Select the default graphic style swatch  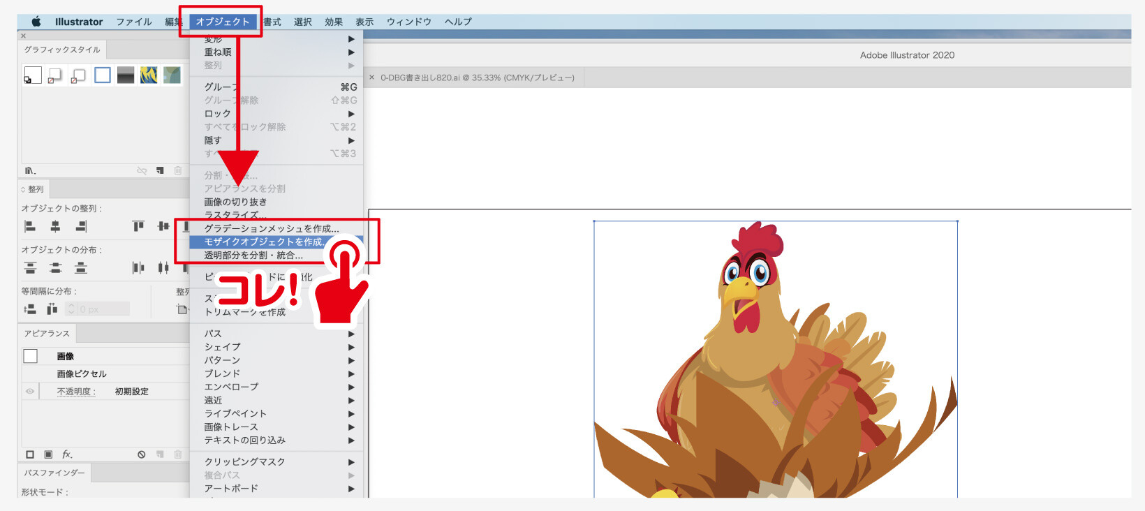click(x=33, y=75)
